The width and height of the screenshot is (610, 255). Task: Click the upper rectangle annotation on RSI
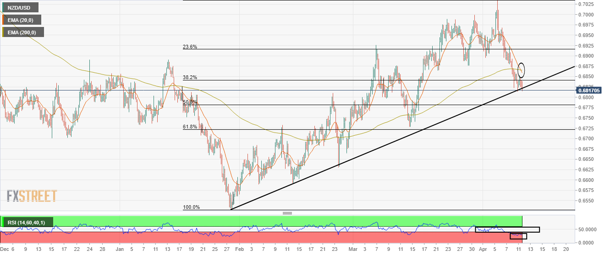(507, 229)
